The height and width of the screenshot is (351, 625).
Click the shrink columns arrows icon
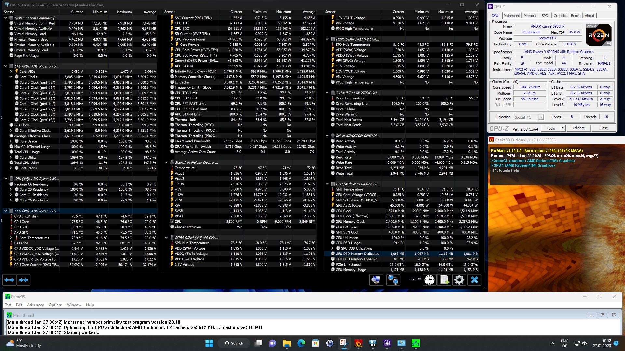23,280
